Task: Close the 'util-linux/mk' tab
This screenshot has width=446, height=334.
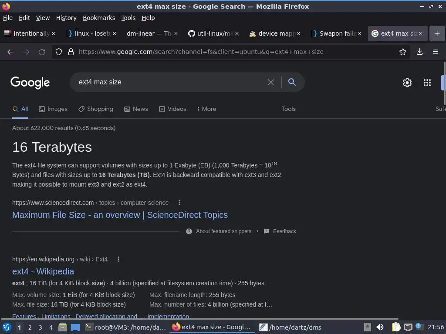Action: point(237,33)
